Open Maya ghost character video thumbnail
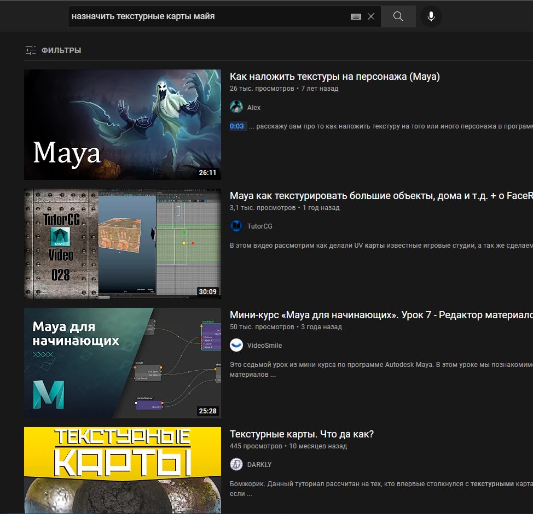Image resolution: width=533 pixels, height=514 pixels. click(123, 124)
